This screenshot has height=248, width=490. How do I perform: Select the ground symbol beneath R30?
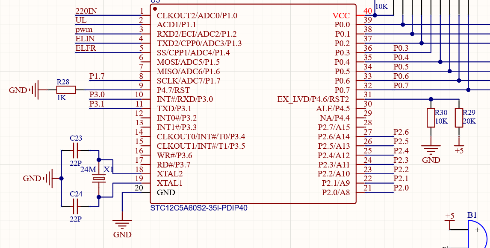pyautogui.click(x=431, y=150)
